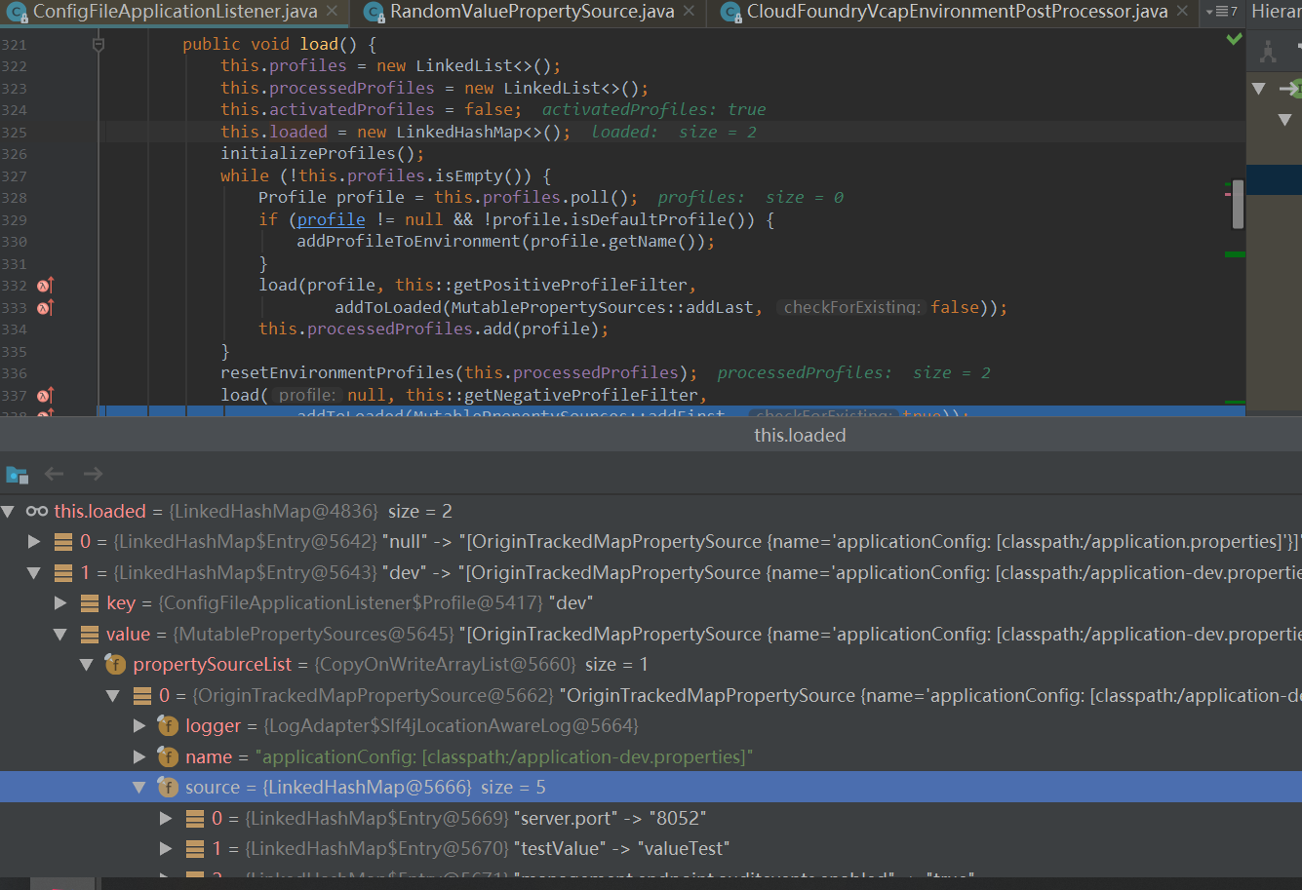Click the icon beside the value row
The height and width of the screenshot is (890, 1302).
click(x=89, y=635)
